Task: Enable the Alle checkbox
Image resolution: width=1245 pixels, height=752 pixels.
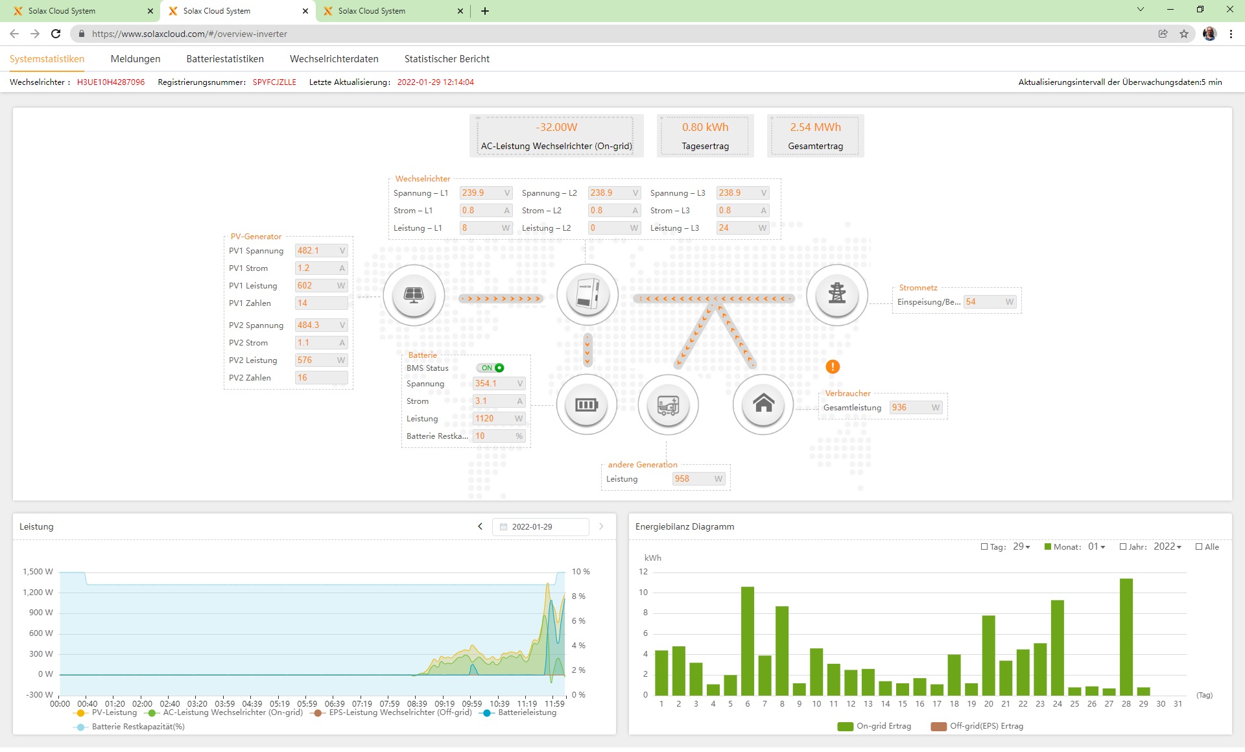Action: (x=1199, y=547)
